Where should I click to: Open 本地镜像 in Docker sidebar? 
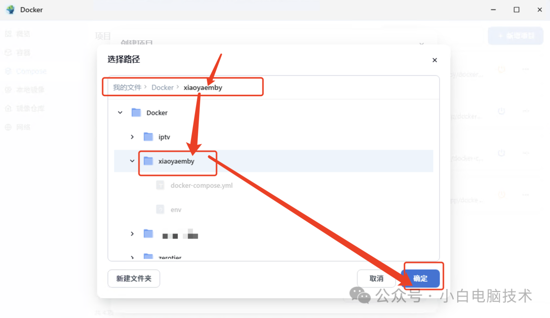(x=30, y=90)
